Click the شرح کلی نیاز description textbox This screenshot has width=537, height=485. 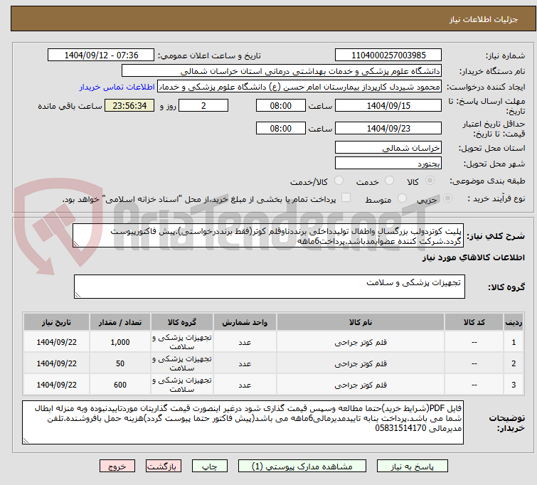click(268, 235)
